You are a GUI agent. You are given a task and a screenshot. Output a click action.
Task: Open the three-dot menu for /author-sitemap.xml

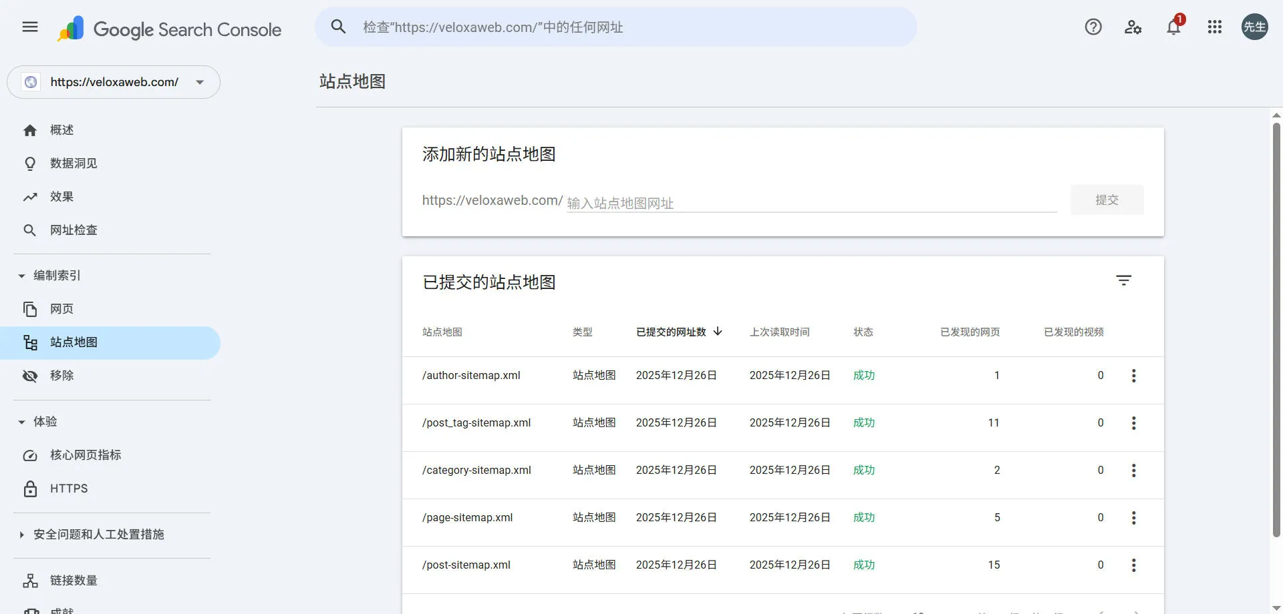click(x=1134, y=376)
